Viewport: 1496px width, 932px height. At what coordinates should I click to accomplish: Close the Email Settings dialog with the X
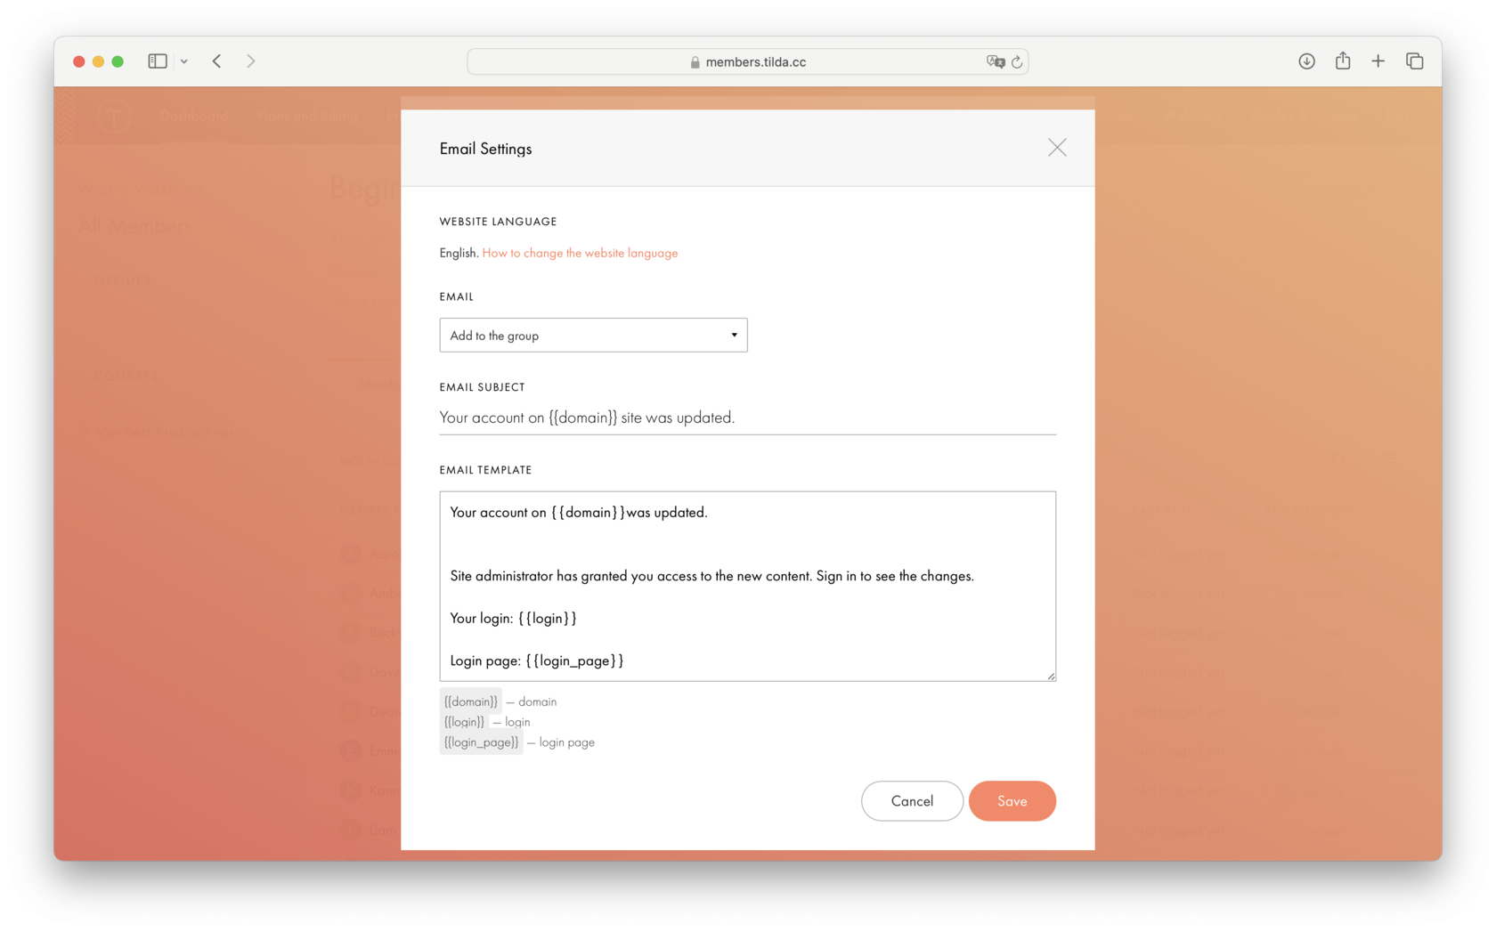point(1057,148)
